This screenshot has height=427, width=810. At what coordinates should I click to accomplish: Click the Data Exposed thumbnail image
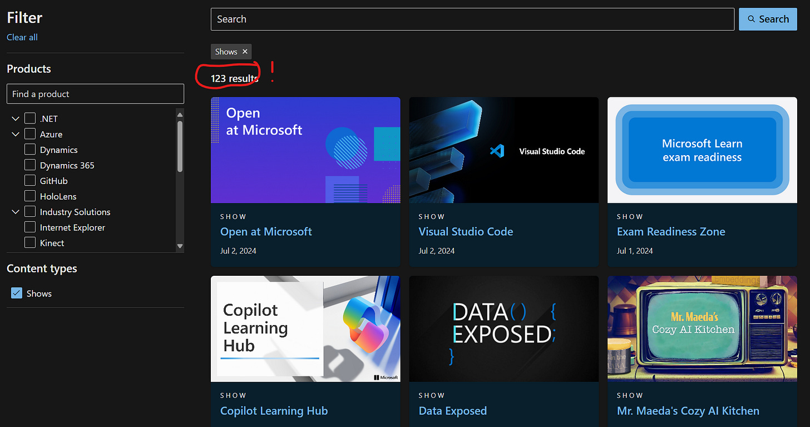pos(503,329)
